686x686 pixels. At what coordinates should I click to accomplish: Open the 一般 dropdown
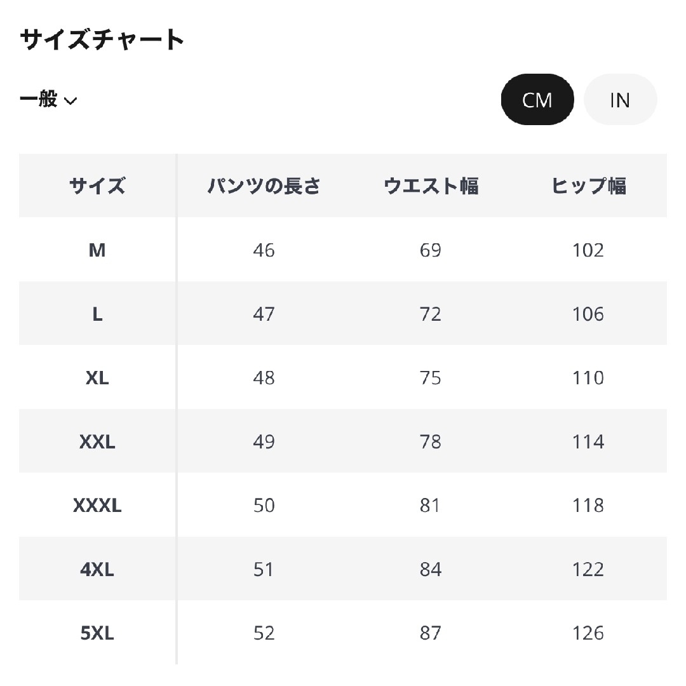point(48,99)
